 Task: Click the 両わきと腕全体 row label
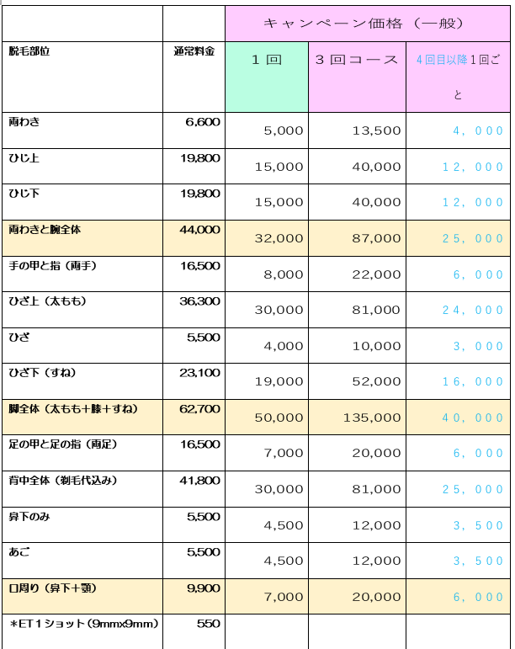45,229
